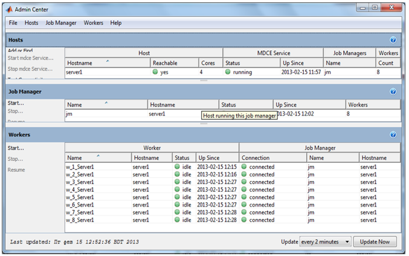Screen dimensions: 409x256
Task: Sort Hosts table by Cores column
Action: click(x=211, y=63)
